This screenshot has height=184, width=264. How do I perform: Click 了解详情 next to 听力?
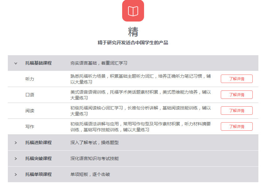pyautogui.click(x=236, y=79)
